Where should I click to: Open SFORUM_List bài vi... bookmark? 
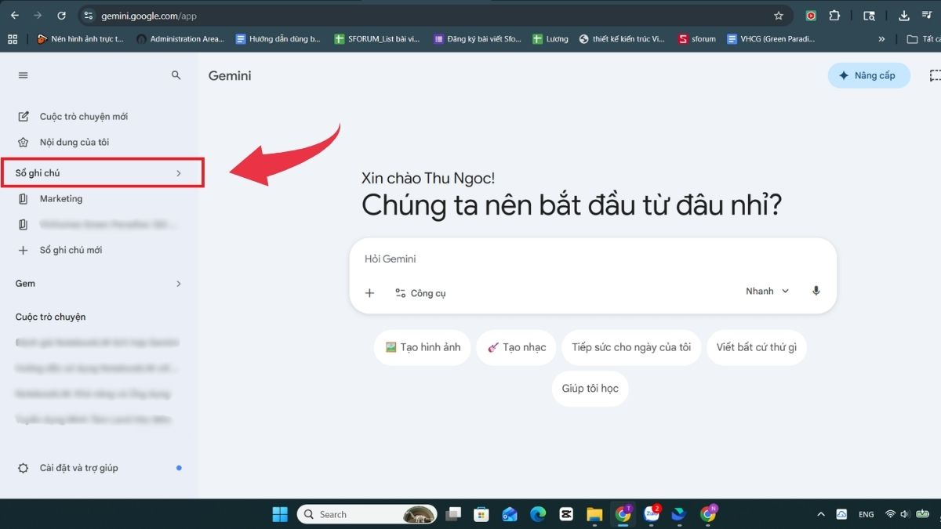[x=376, y=38]
